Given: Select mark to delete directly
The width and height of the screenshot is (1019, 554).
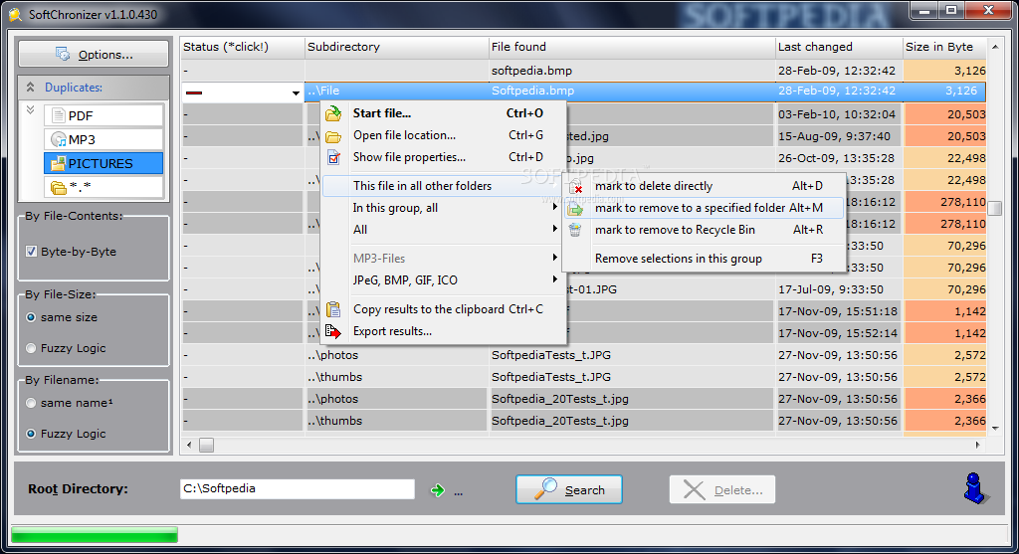Looking at the screenshot, I should [x=704, y=186].
